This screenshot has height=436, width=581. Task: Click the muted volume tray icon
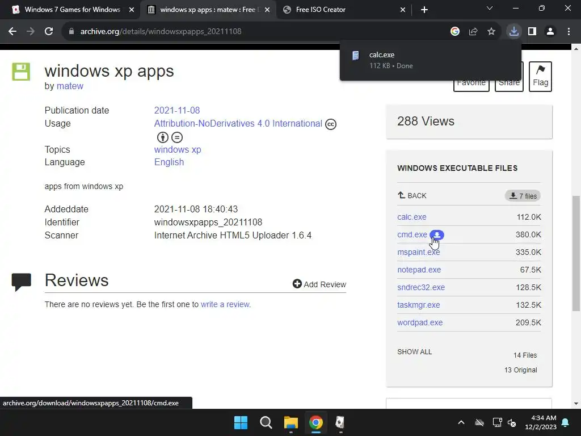pyautogui.click(x=512, y=422)
